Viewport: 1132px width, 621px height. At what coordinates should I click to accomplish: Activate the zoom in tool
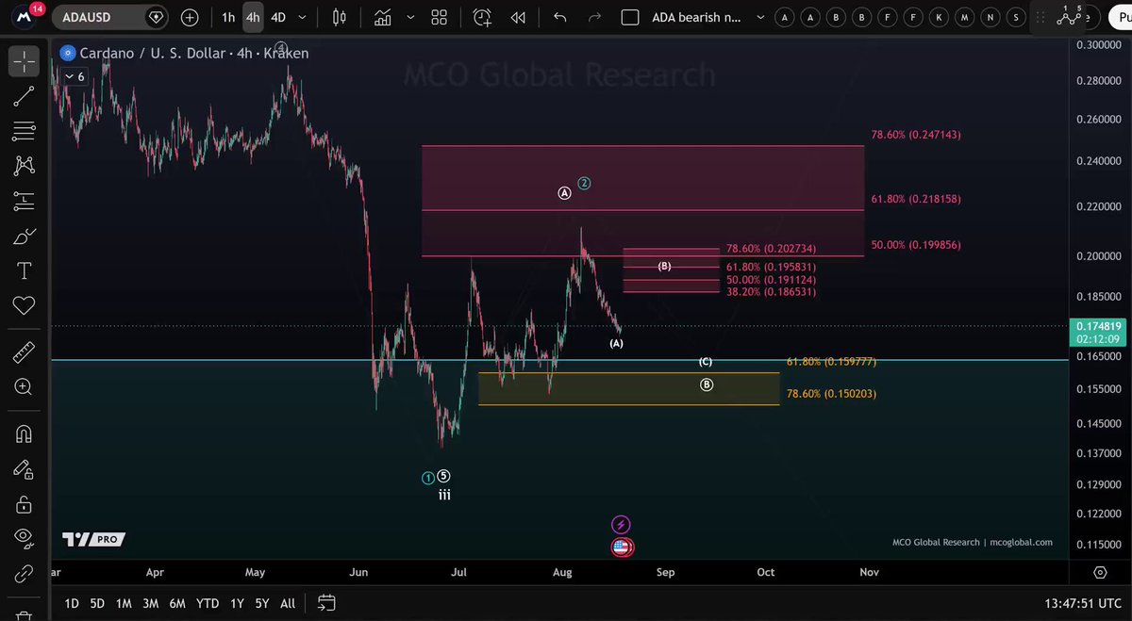tap(24, 387)
